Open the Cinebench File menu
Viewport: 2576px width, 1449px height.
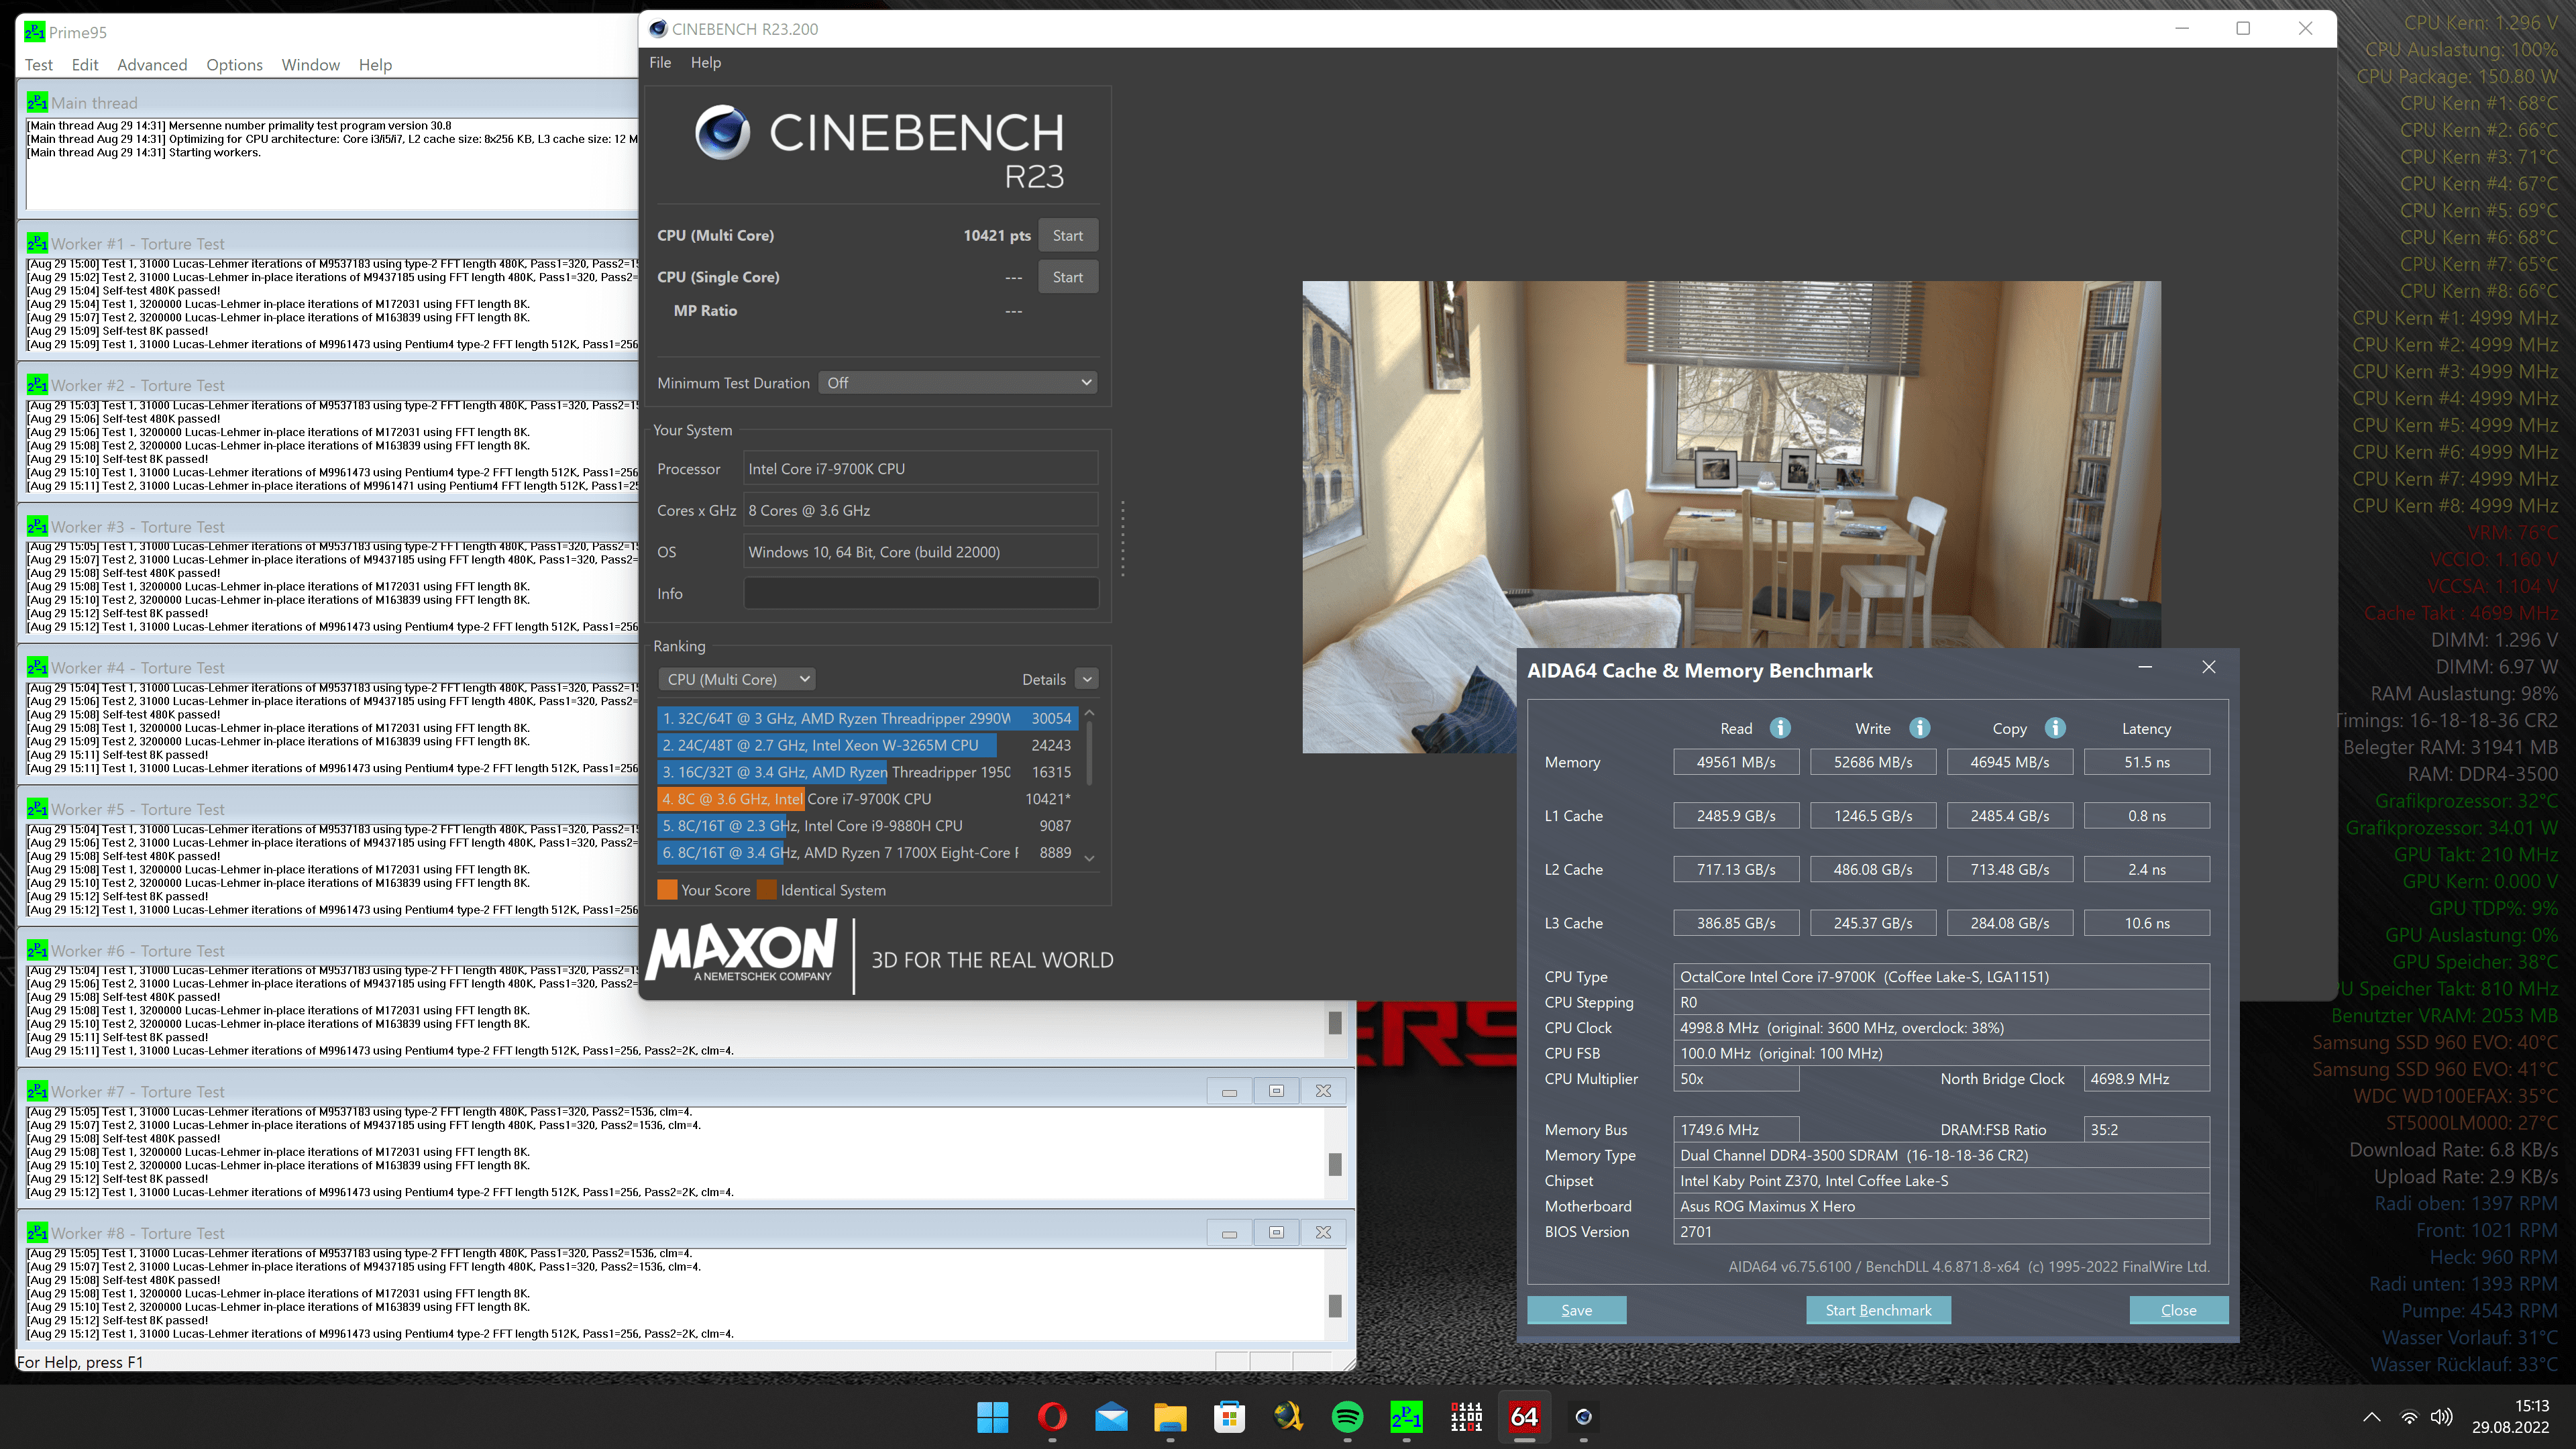pos(660,62)
